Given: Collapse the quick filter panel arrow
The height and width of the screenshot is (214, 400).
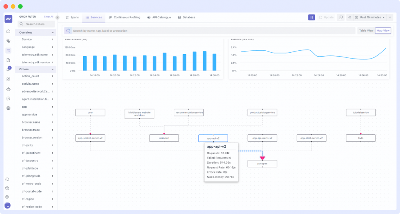Looking at the screenshot, I should tap(58, 18).
